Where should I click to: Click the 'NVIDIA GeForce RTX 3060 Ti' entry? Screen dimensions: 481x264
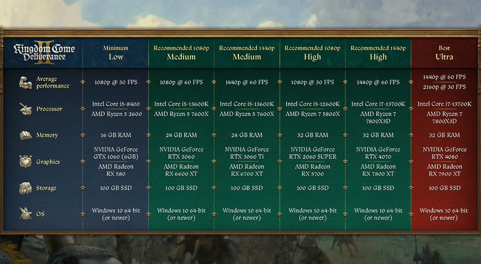point(247,153)
